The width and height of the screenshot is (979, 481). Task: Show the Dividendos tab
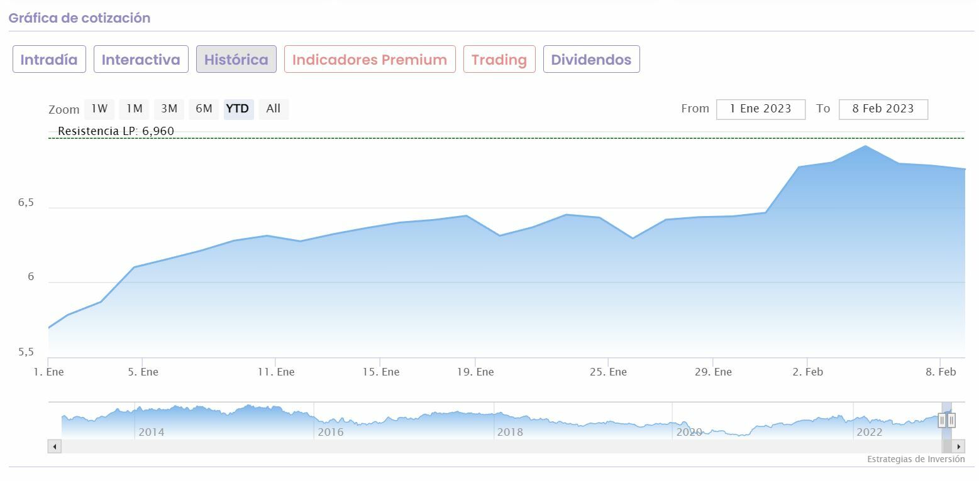pyautogui.click(x=591, y=60)
